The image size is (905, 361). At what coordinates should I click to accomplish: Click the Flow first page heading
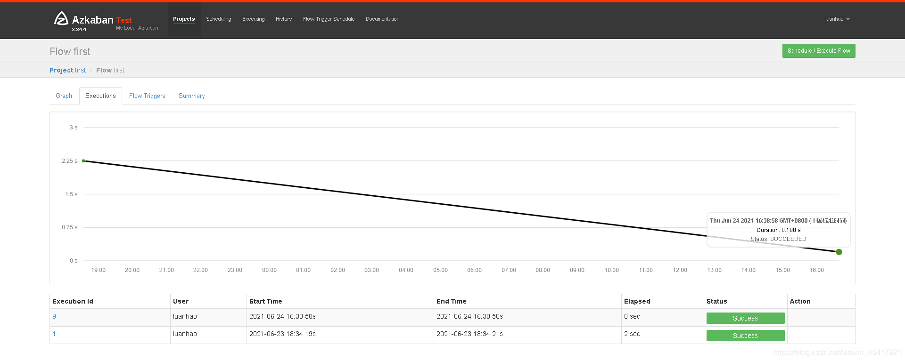(x=70, y=51)
